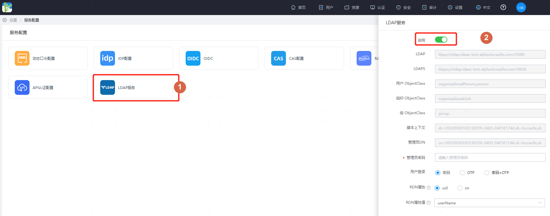The image size is (550, 216).
Task: Click the 设置 breadcrumb link
Action: (x=13, y=20)
